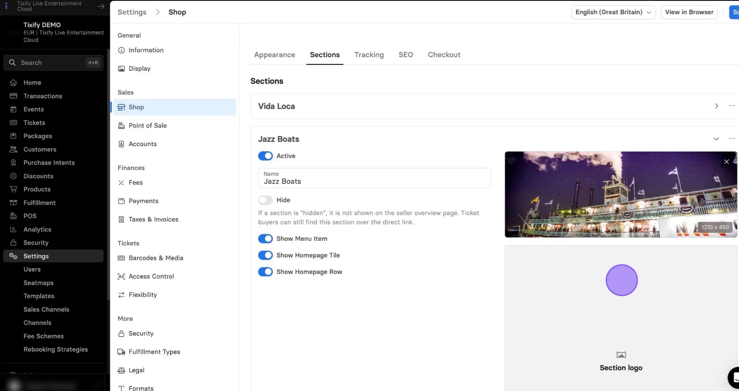This screenshot has width=739, height=391.
Task: Switch to the Tracking tab
Action: coord(369,55)
